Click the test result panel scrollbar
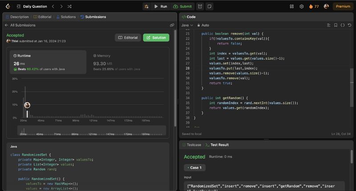 [x=352, y=156]
